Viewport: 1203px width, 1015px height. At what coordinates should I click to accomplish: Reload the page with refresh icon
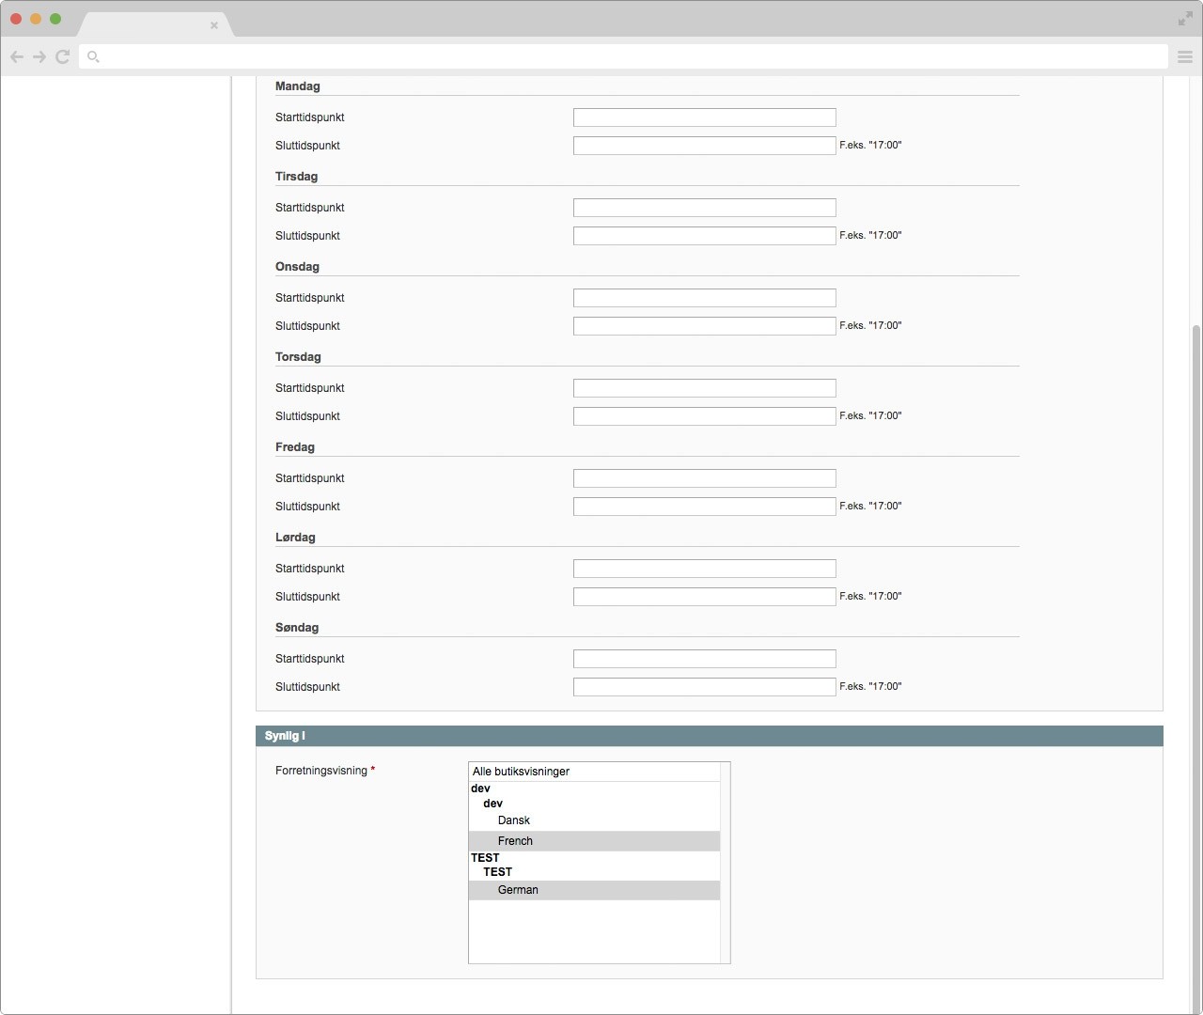coord(63,57)
